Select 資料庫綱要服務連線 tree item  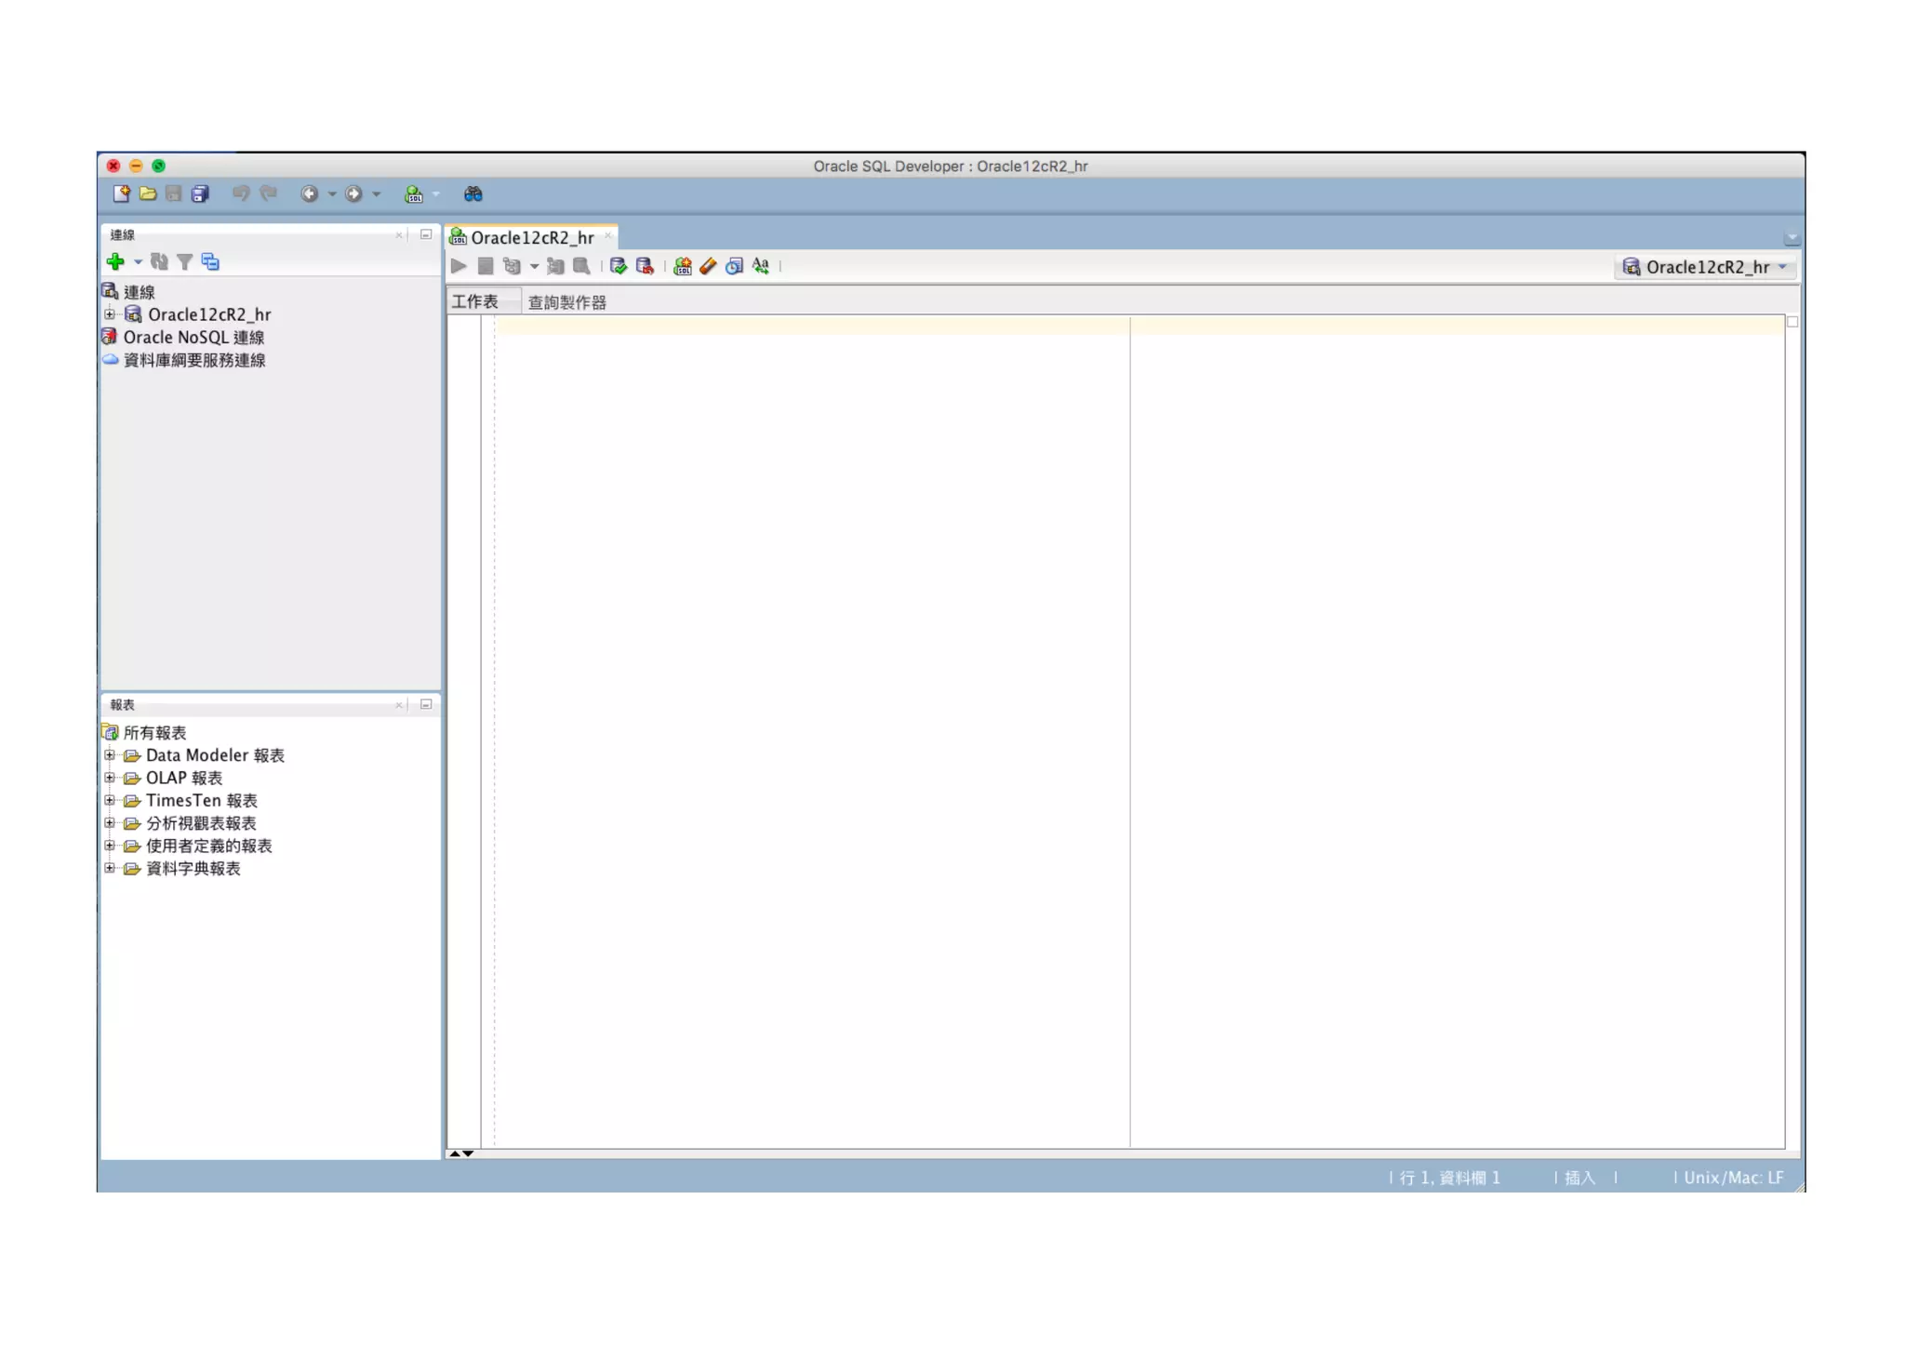(x=183, y=360)
